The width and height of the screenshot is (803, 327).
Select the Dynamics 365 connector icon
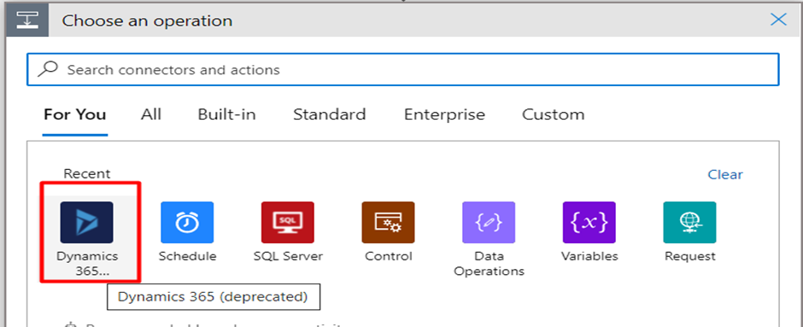click(x=86, y=222)
